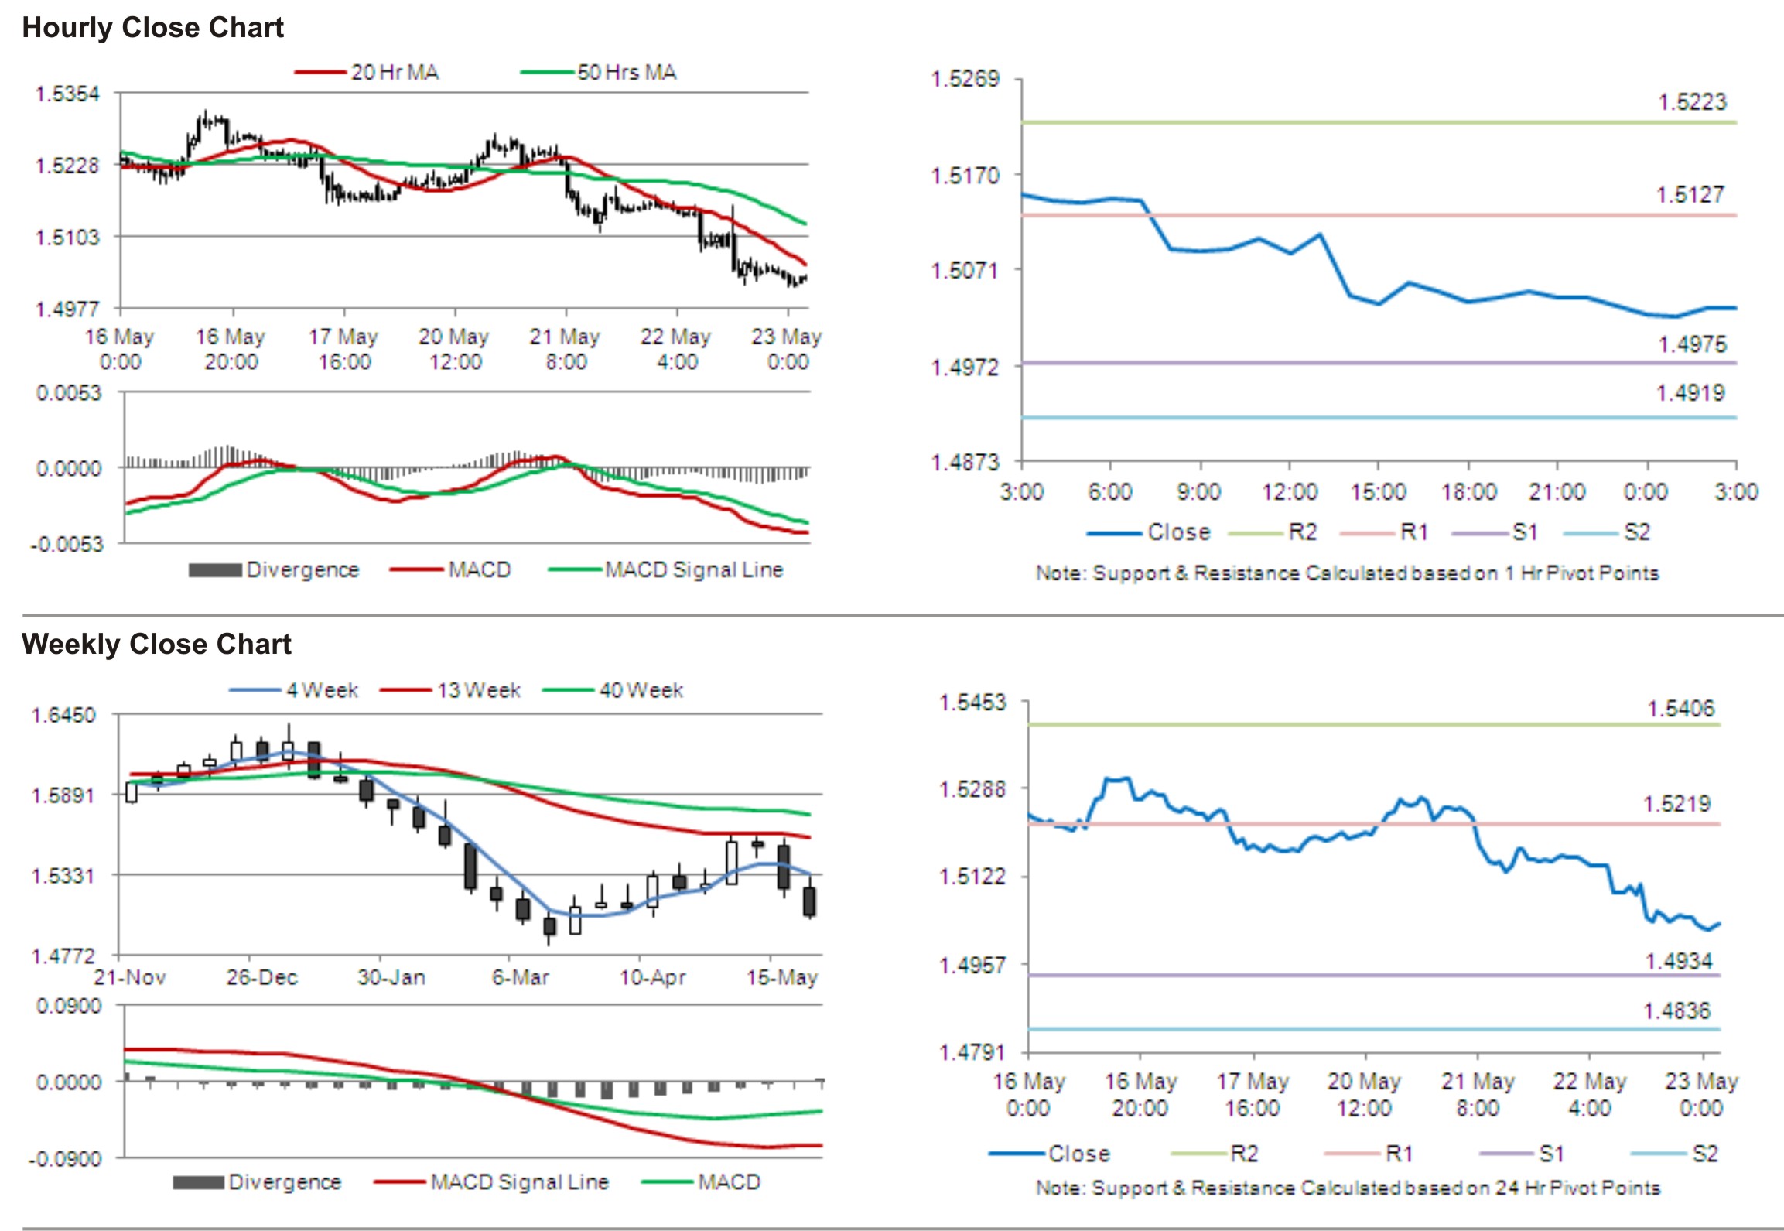Click the 1.4791 y-axis value
This screenshot has width=1784, height=1231.
pyautogui.click(x=972, y=1052)
